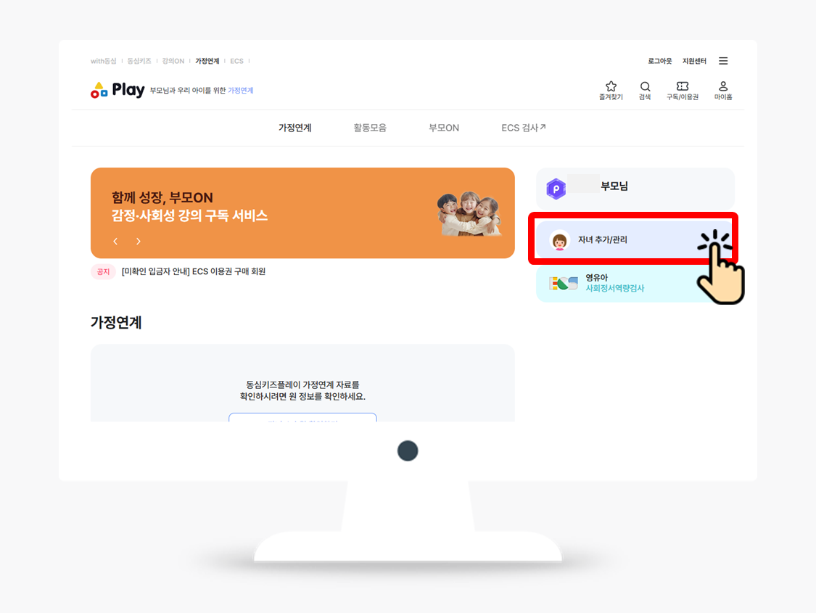
Task: Click the purple P profile badge
Action: [556, 189]
